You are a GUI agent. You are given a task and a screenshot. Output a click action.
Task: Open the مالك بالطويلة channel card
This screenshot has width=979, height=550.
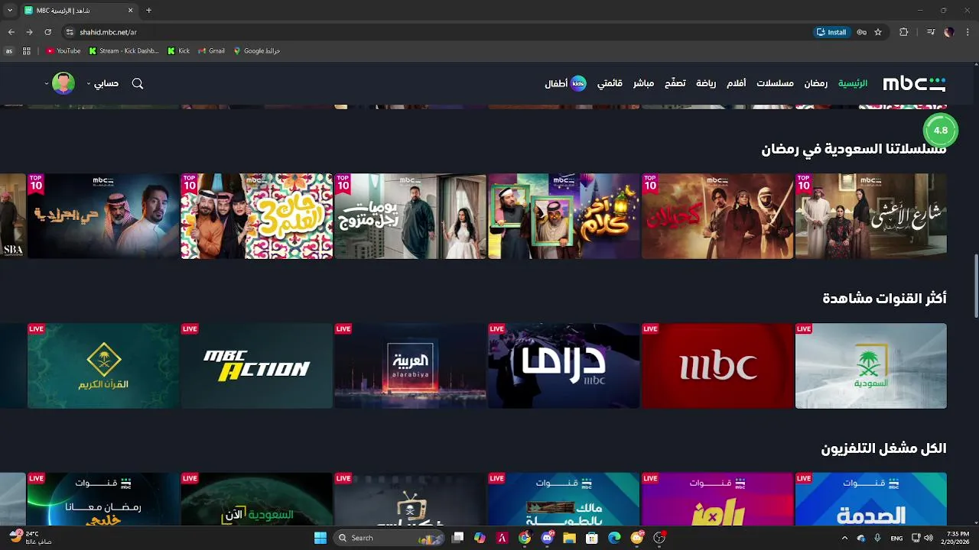tap(564, 499)
